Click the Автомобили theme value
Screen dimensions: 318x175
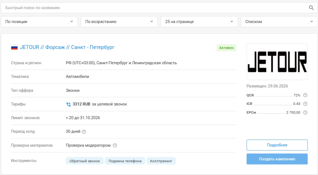pyautogui.click(x=77, y=76)
